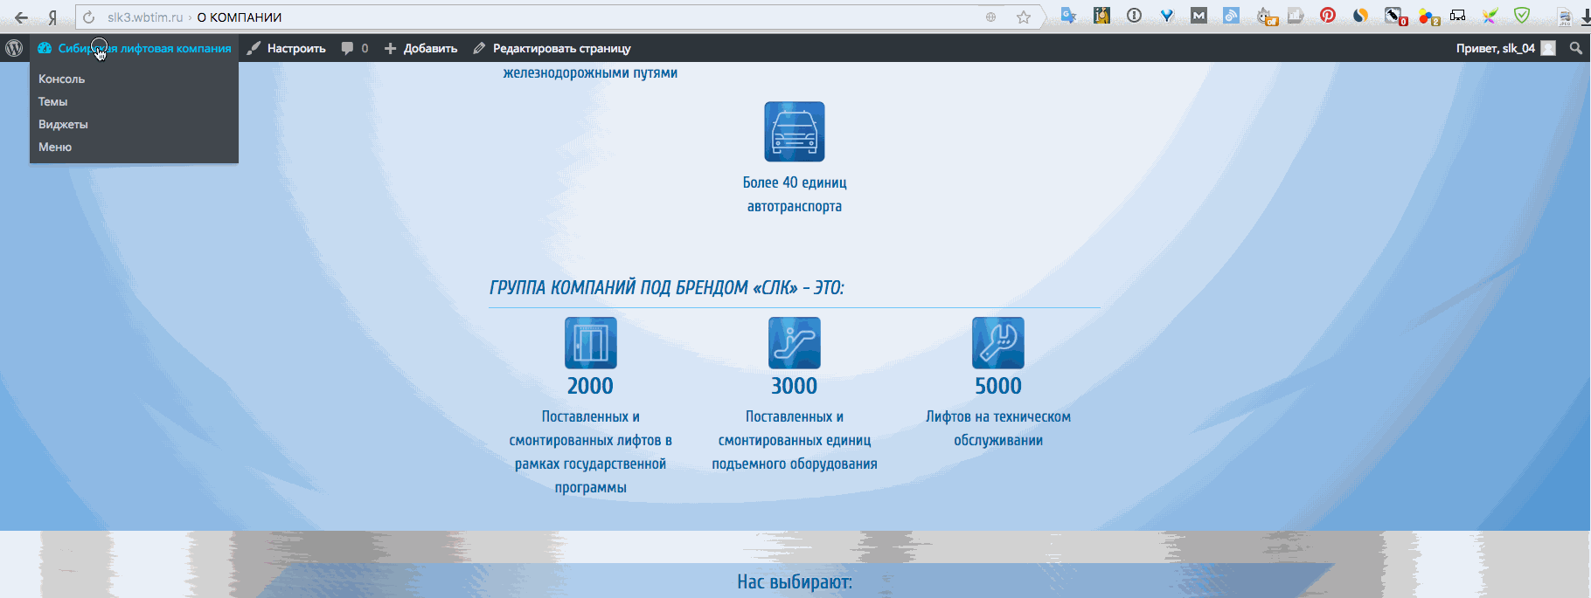This screenshot has width=1591, height=598.
Task: Click the heading 'ГРУППА КОМПАНИЙ ПОД БРЕНДОМ «СЛК»'
Action: (666, 288)
